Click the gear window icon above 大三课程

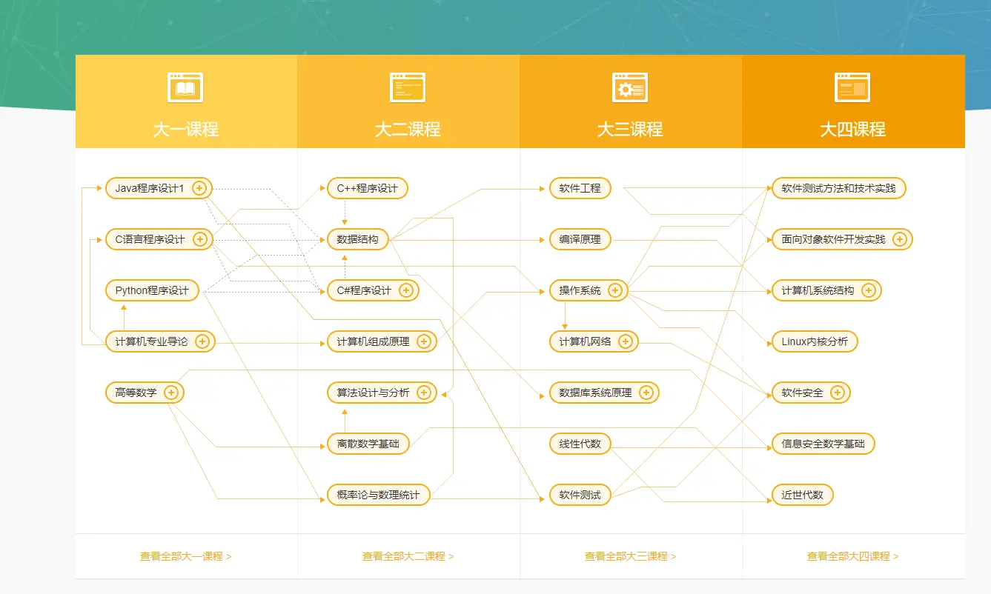[630, 87]
